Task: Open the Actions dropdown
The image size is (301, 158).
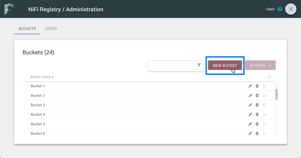Action: 260,65
